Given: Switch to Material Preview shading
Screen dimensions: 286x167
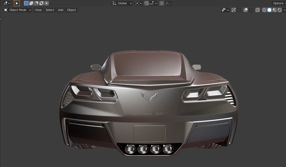Looking at the screenshot, I should pos(275,10).
